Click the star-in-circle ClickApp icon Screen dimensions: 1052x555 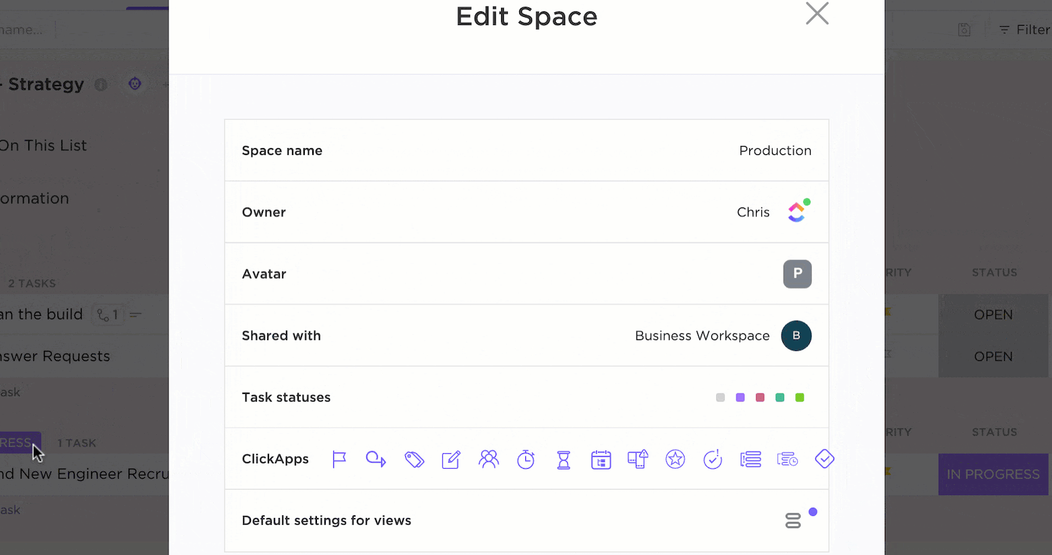[x=675, y=459]
